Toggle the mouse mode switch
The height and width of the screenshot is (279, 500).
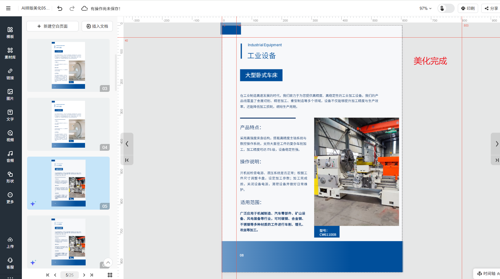click(x=446, y=8)
